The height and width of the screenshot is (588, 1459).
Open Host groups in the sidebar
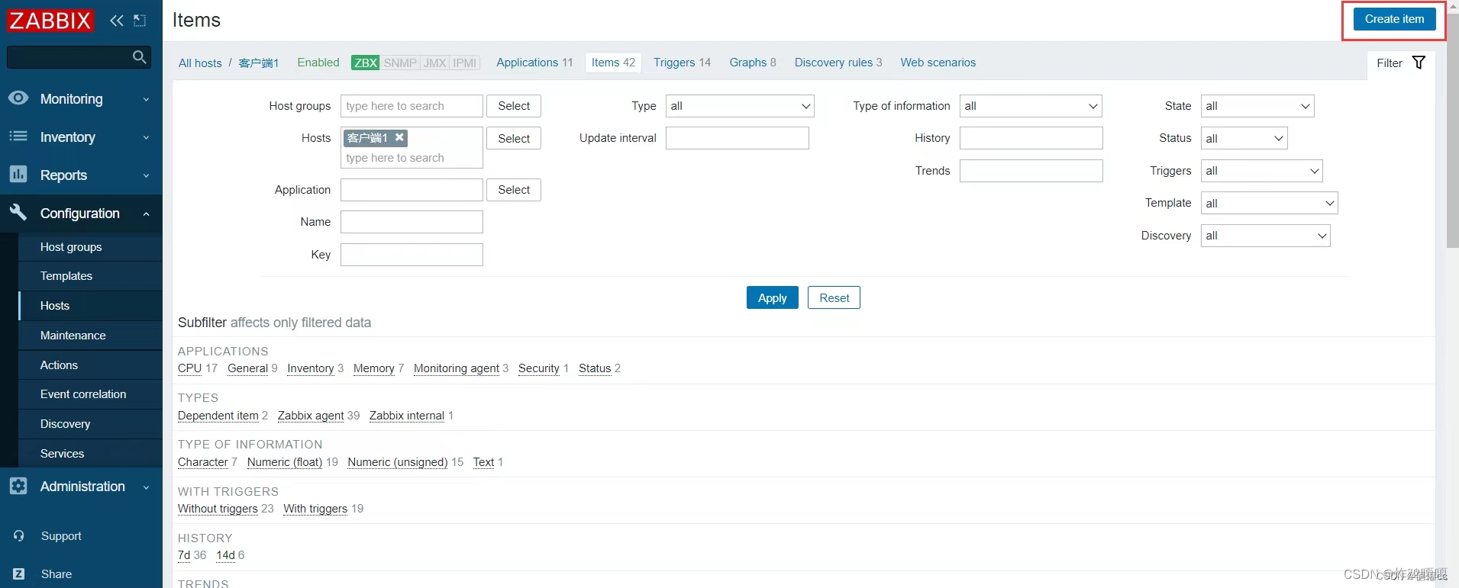click(x=90, y=247)
